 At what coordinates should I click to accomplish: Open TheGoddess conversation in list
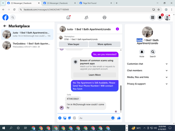(x=27, y=45)
